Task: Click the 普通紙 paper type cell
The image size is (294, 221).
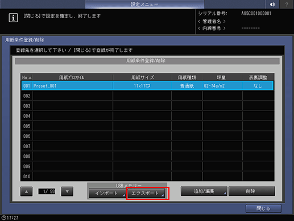Action: point(187,86)
